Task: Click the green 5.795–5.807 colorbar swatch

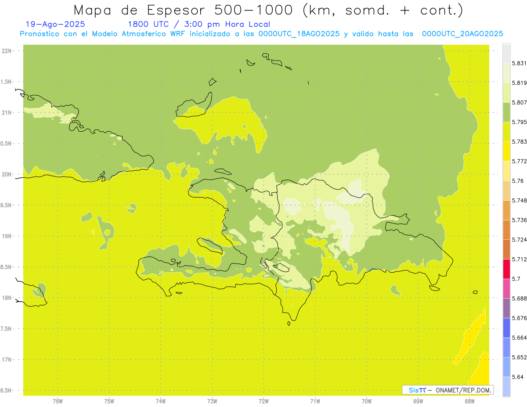Action: tap(506, 112)
